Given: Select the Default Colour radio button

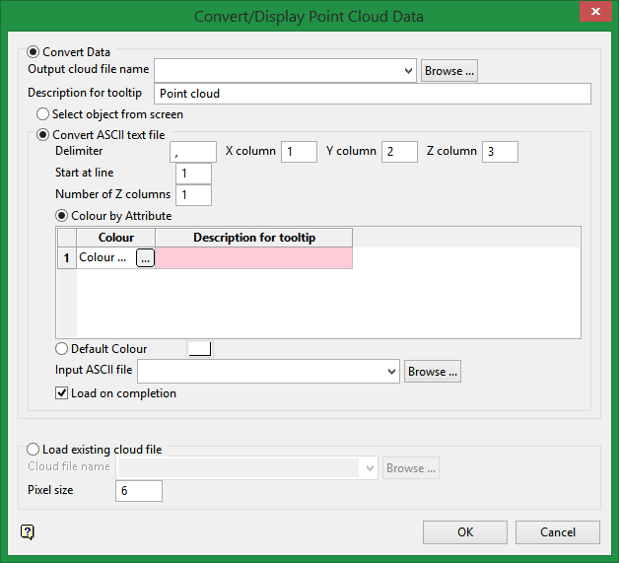Looking at the screenshot, I should (61, 349).
